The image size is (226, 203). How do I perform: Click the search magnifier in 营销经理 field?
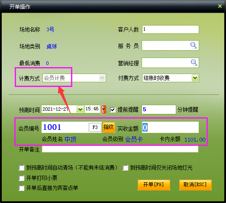[x=194, y=63]
